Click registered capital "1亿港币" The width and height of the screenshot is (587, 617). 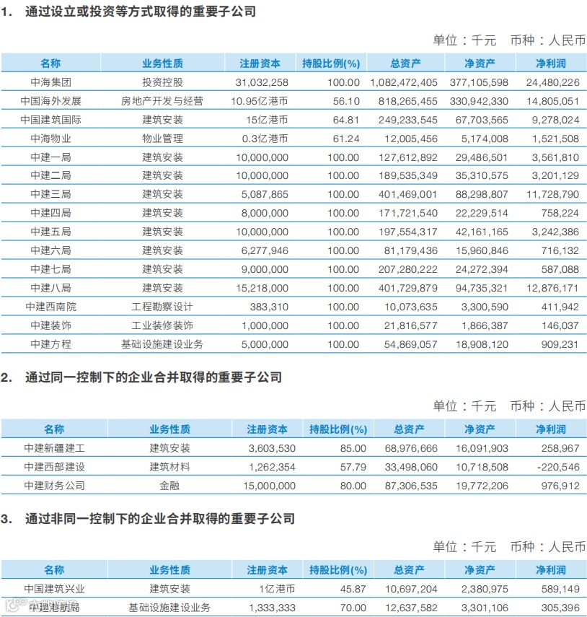tap(277, 589)
